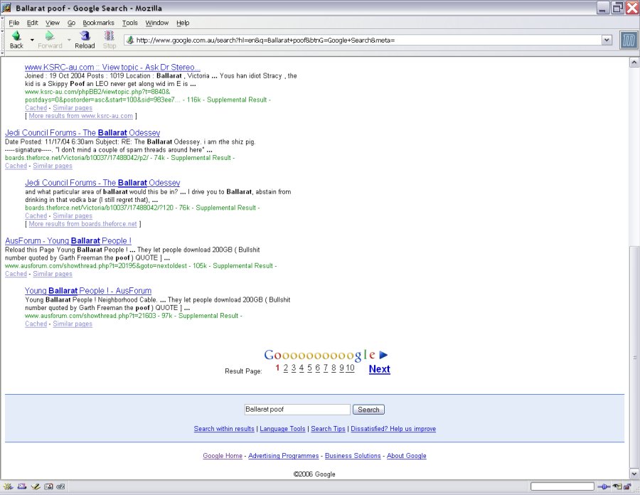Click the scrollbar up arrow

634,62
